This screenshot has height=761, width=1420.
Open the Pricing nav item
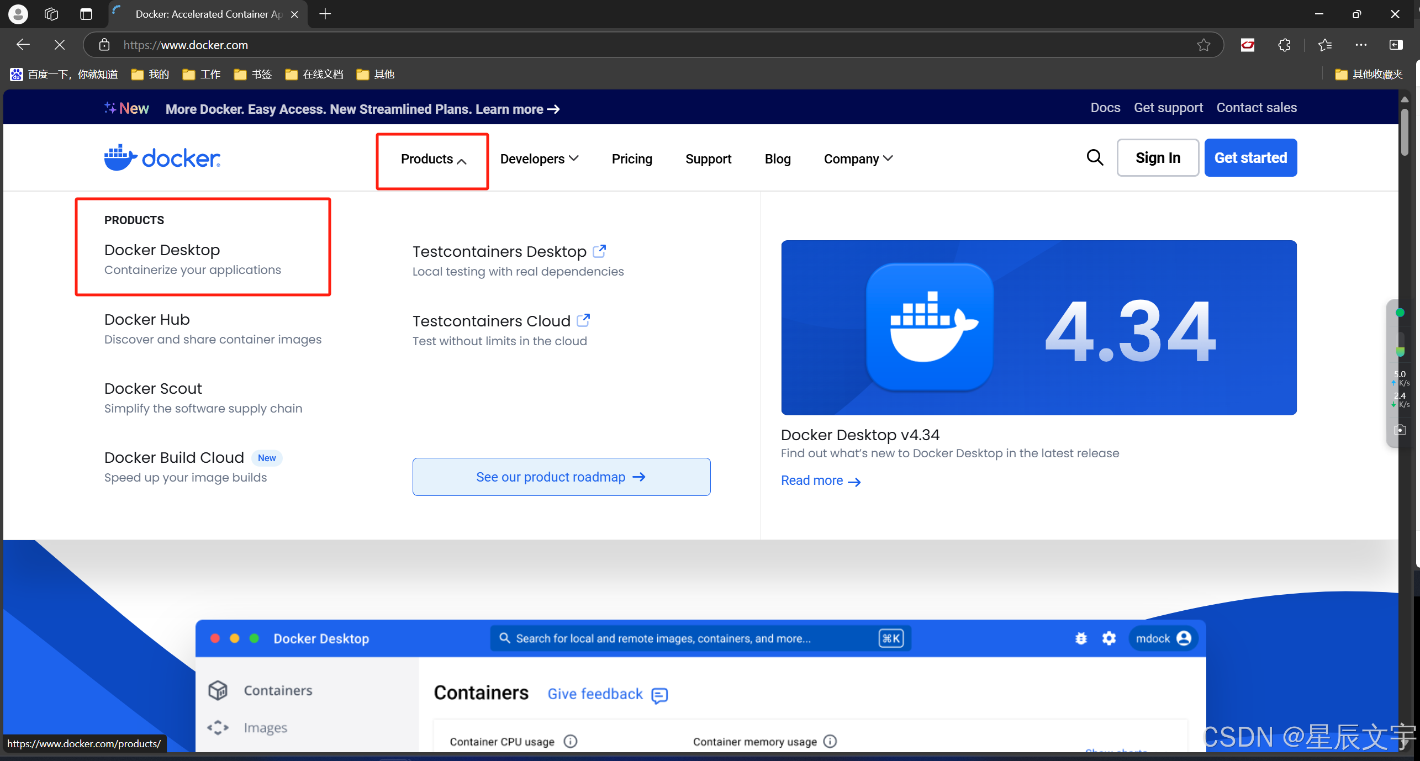coord(632,159)
